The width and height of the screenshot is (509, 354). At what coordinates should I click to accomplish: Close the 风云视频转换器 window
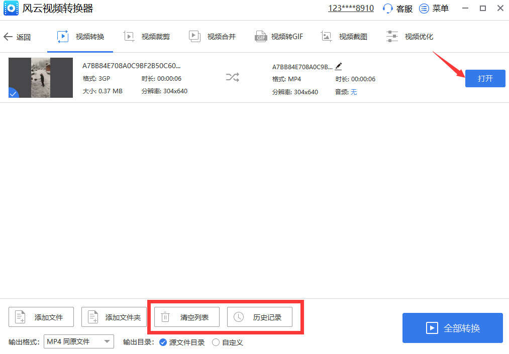500,8
